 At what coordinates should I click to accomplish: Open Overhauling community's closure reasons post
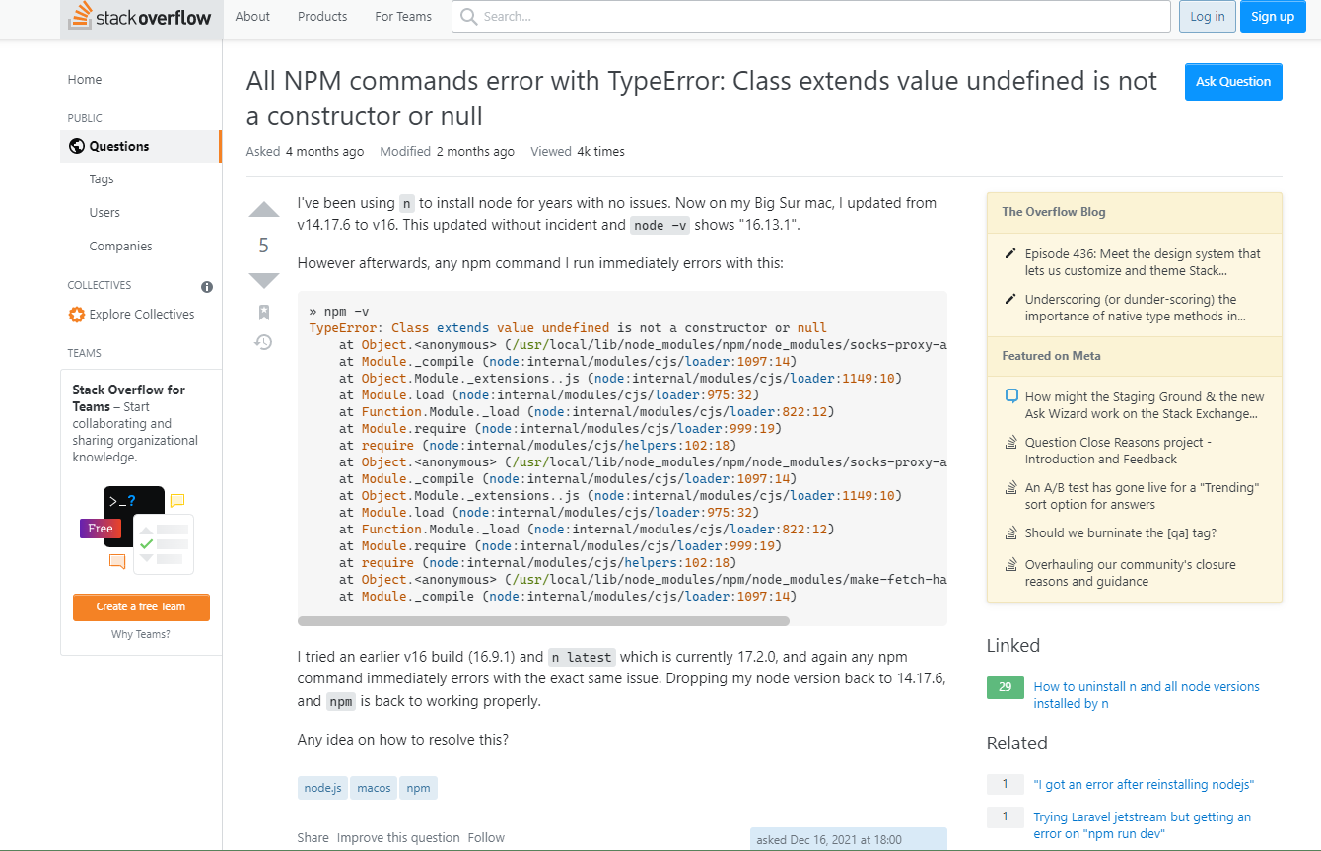point(1130,573)
